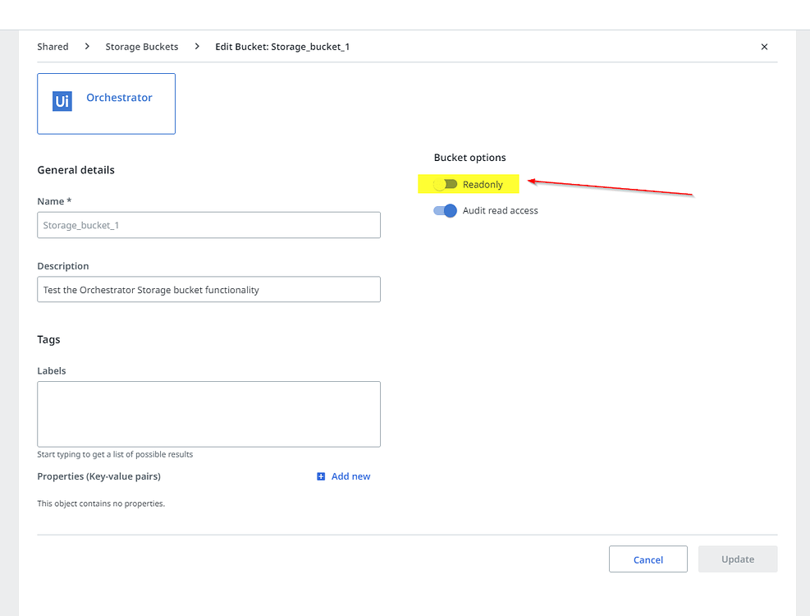Navigate to Storage Buckets breadcrumb

tap(141, 47)
